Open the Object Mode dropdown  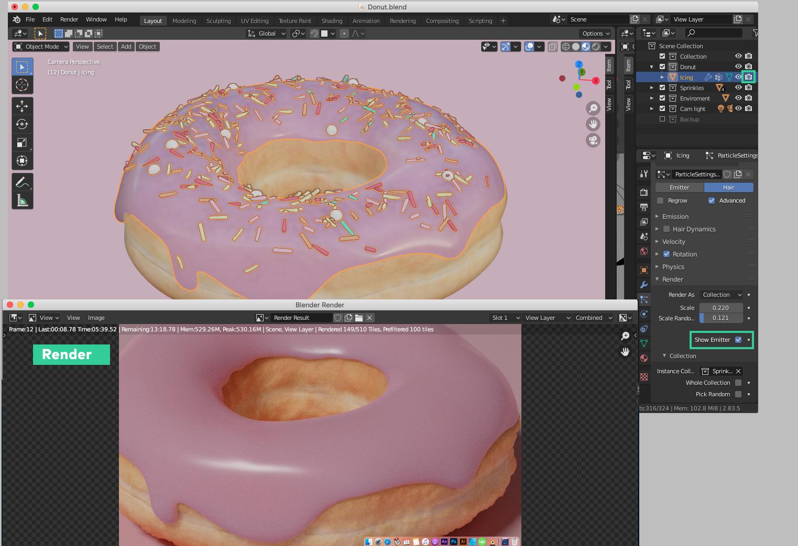coord(41,47)
